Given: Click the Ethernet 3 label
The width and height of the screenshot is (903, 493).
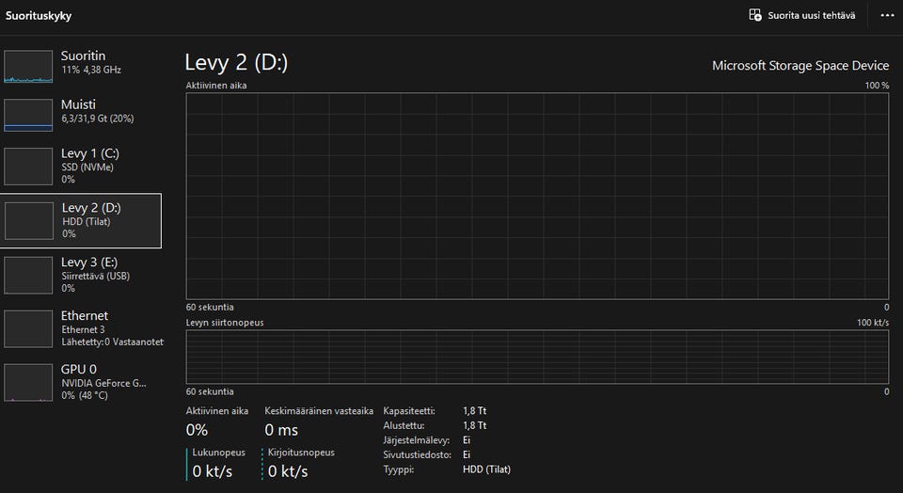Looking at the screenshot, I should tap(83, 329).
